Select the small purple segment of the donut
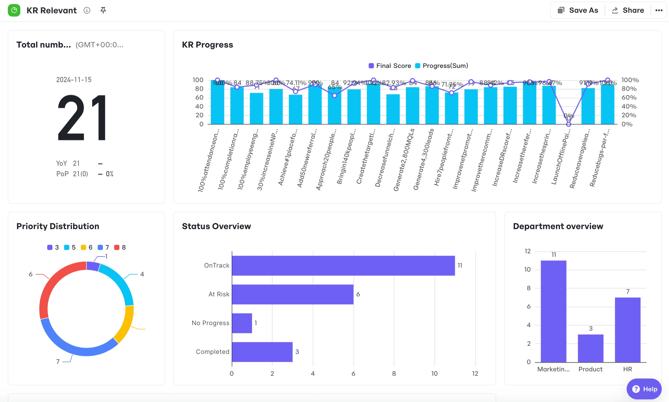Viewport: 669px width, 402px height. point(93,266)
